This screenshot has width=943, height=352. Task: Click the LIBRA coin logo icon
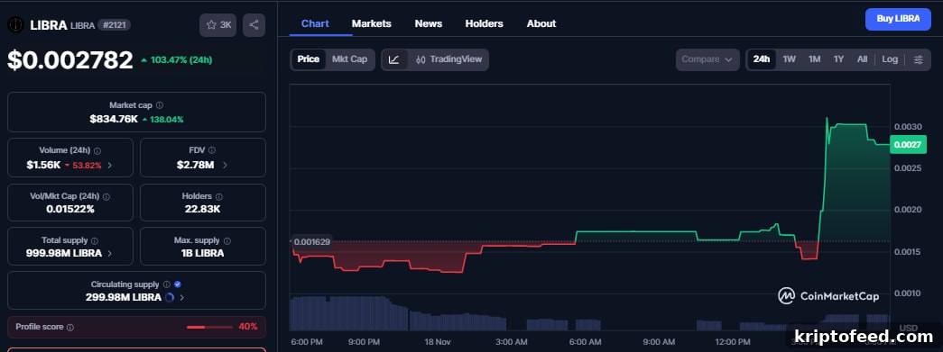point(15,25)
